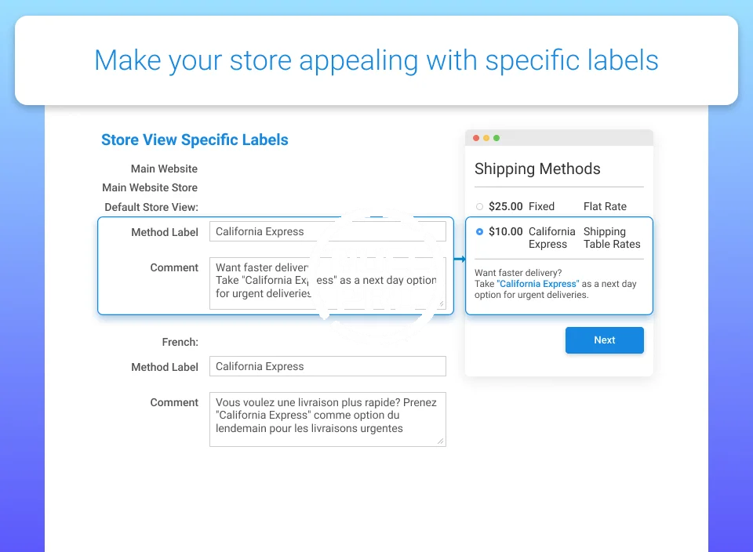Click the blue "California Express" link text
This screenshot has width=753, height=552.
click(538, 284)
